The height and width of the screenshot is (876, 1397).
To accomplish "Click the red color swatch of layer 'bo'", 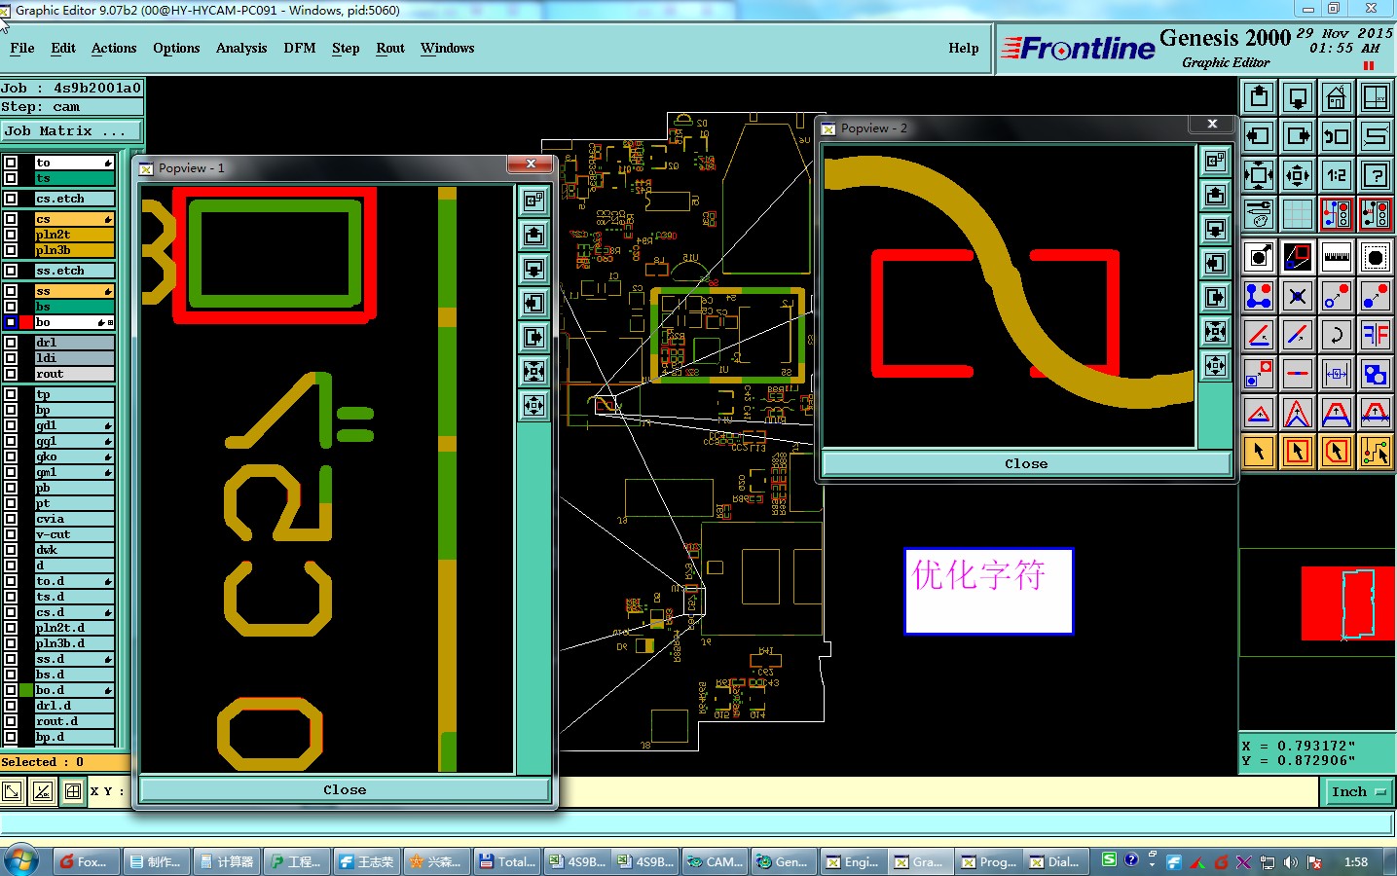I will tap(26, 322).
